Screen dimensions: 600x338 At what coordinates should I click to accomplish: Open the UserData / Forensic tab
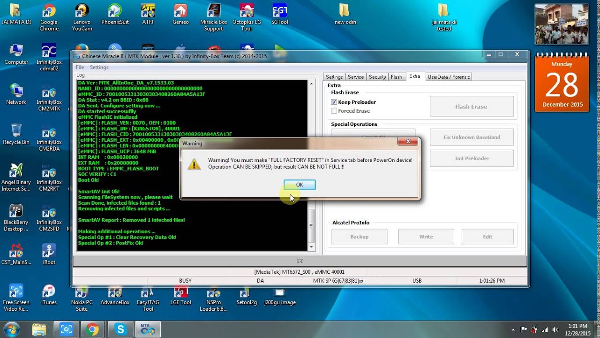pyautogui.click(x=449, y=77)
